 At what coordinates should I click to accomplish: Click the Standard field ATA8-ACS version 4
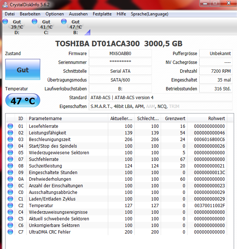click(x=161, y=97)
